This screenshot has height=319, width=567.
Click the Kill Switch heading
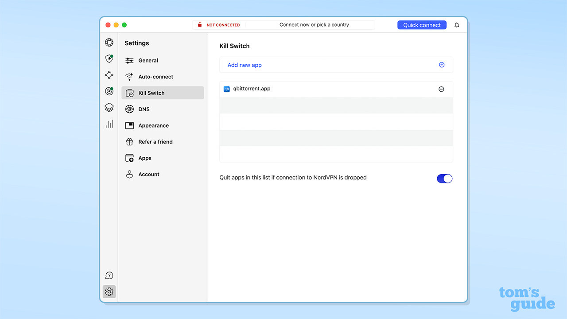[x=234, y=46]
